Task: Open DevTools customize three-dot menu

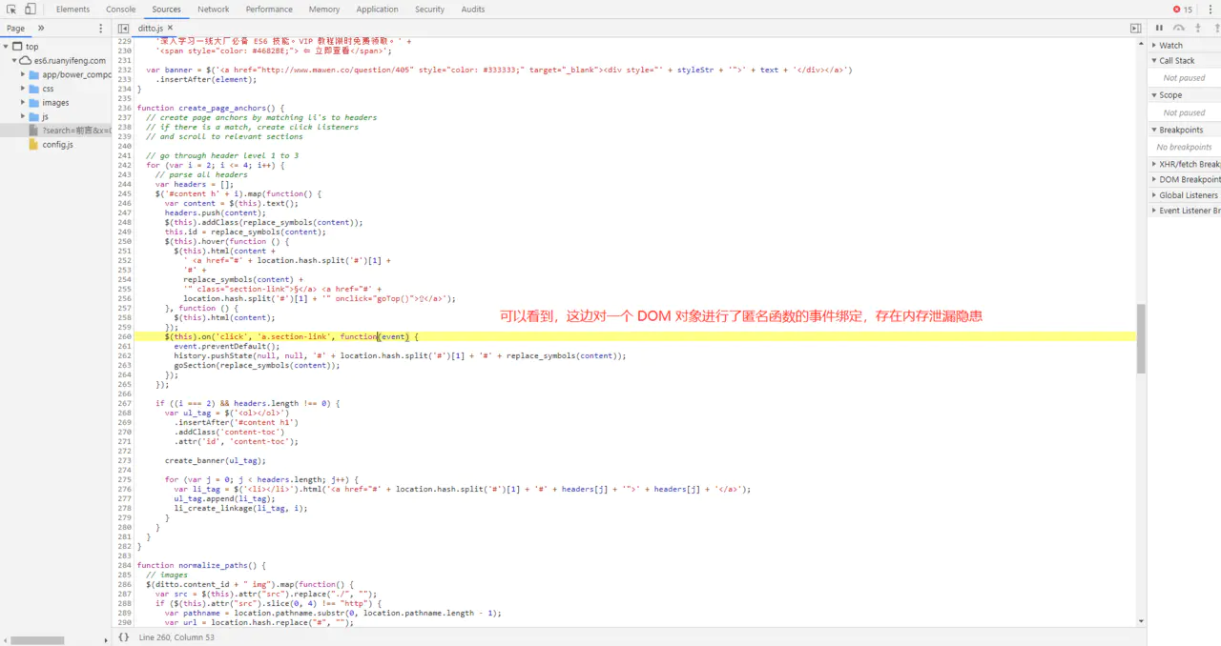Action: pyautogui.click(x=1210, y=10)
